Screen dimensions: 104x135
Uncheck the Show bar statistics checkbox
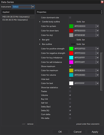[70, 87]
